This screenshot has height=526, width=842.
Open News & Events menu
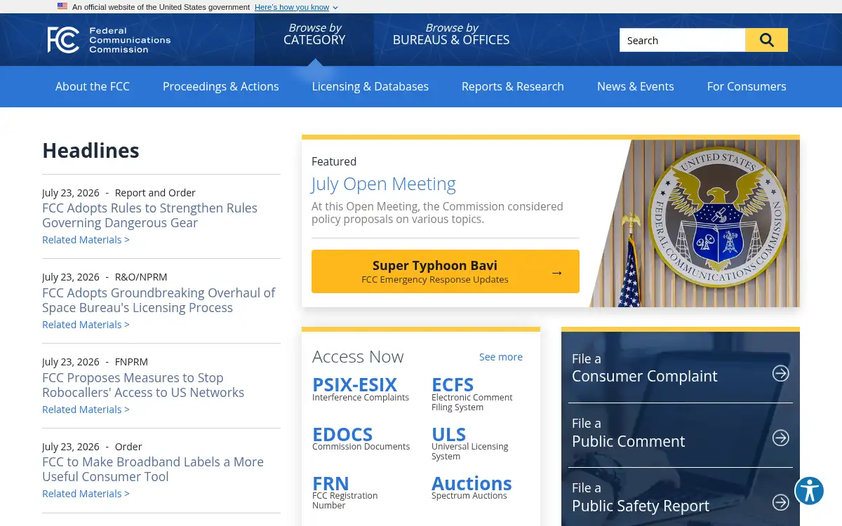636,86
